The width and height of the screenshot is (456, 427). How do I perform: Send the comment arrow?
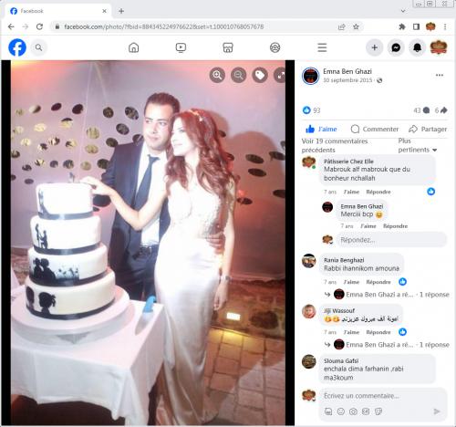(x=437, y=411)
